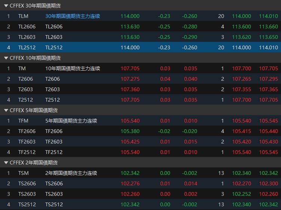Select the T2606 symbol code

25,79
